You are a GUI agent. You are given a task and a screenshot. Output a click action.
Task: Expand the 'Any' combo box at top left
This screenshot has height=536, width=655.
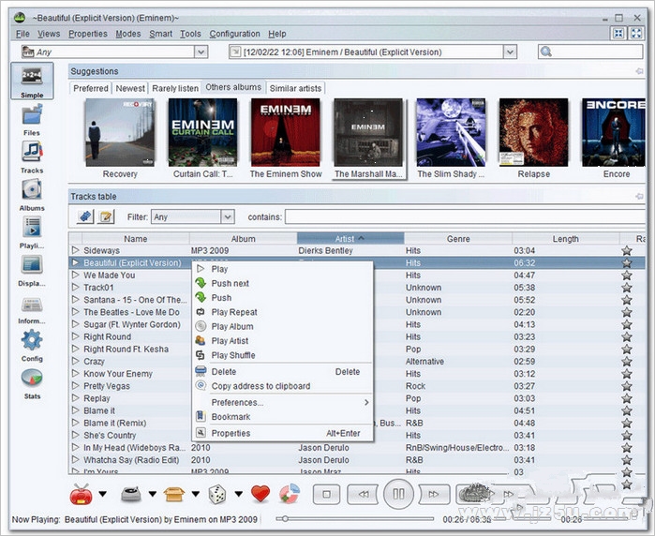(x=201, y=52)
